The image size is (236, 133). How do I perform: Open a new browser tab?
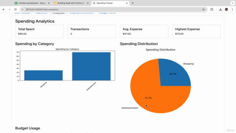tap(133, 3)
